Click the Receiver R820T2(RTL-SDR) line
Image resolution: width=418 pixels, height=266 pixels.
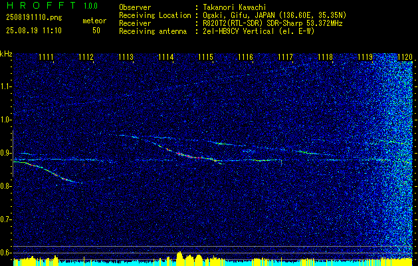[x=272, y=23]
